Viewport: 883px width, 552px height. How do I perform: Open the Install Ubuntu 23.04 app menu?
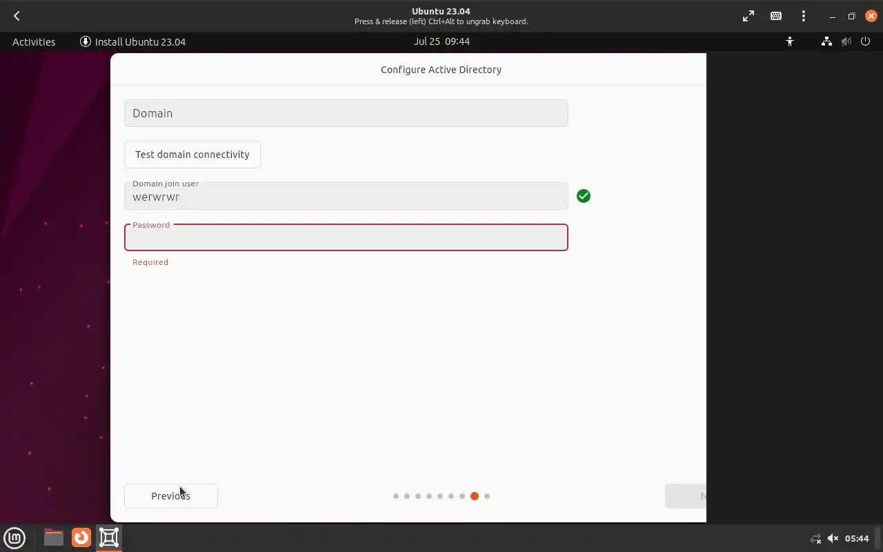click(x=133, y=41)
